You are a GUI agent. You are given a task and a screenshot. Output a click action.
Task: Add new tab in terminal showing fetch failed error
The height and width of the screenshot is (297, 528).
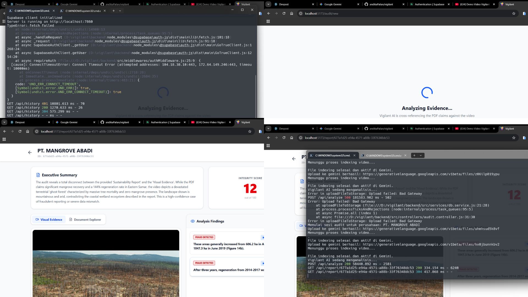(114, 11)
